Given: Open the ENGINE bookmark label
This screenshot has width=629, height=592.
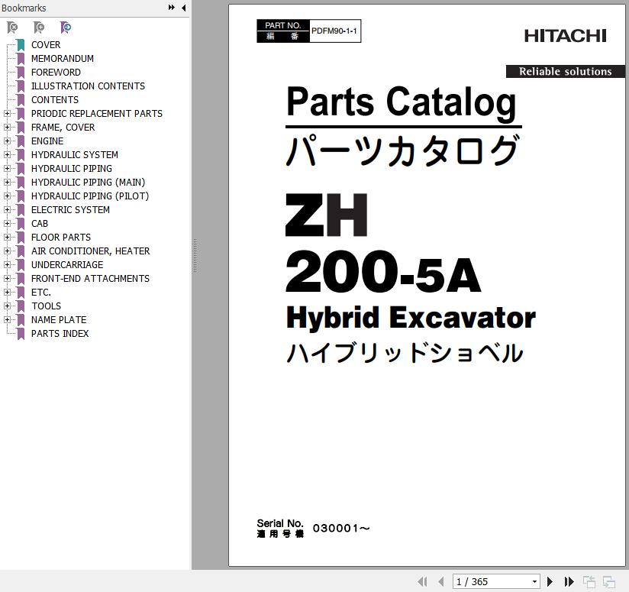Looking at the screenshot, I should (x=47, y=141).
